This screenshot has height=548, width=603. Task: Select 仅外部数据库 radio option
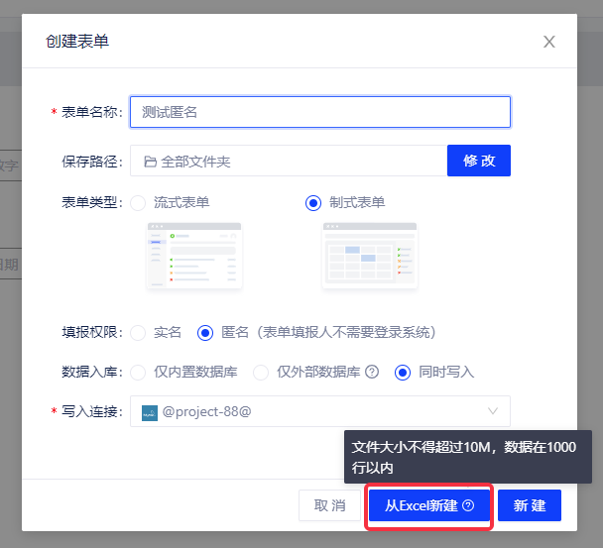pyautogui.click(x=261, y=373)
